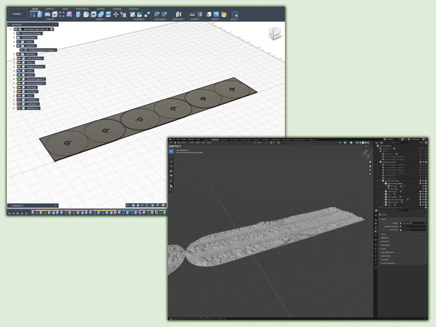The height and width of the screenshot is (327, 436).
Task: Select Blender's Measure tool in left toolbar
Action: [171, 186]
